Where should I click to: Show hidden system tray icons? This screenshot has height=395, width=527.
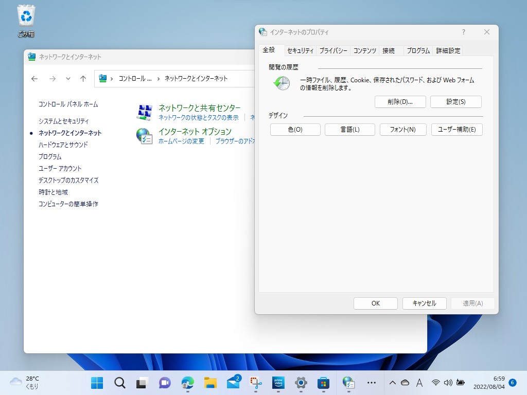pos(392,383)
